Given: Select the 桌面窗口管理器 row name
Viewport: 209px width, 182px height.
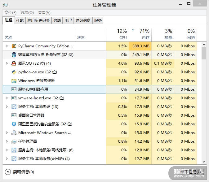Looking at the screenshot, I should coord(31,115).
